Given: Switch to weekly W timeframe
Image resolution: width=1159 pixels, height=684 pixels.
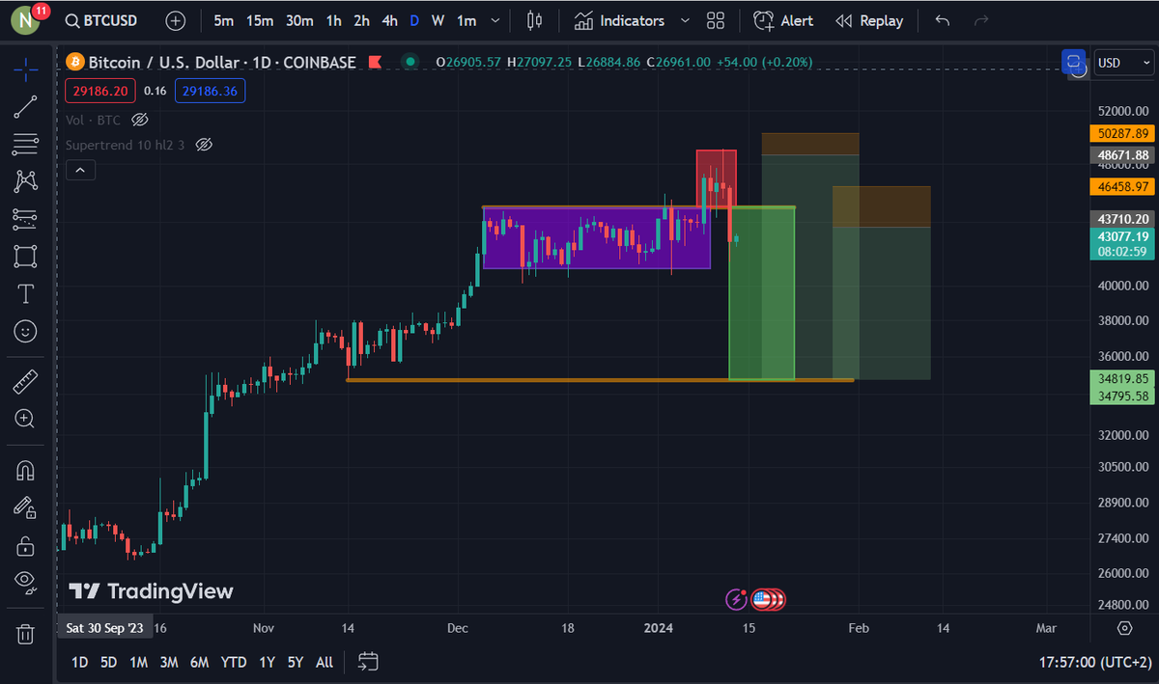Looking at the screenshot, I should [x=438, y=20].
